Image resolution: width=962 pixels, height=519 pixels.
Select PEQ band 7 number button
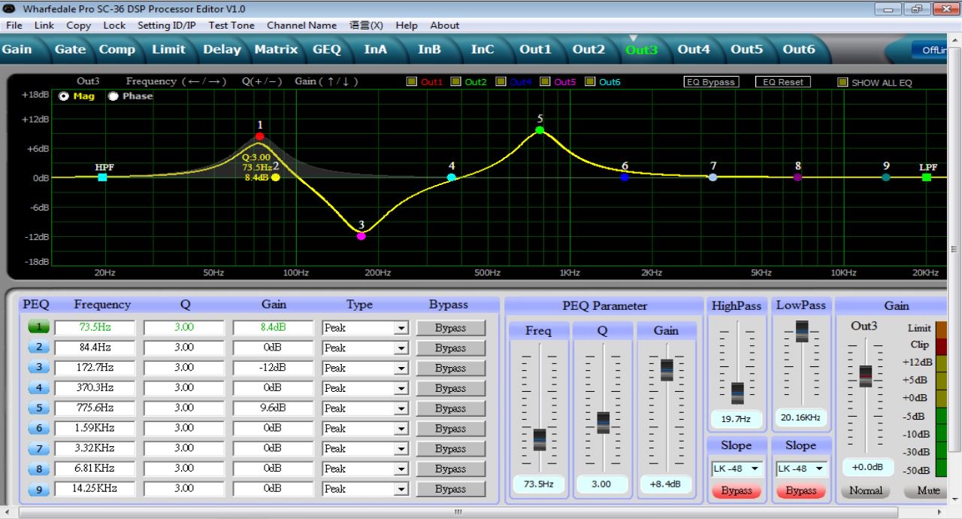[39, 448]
